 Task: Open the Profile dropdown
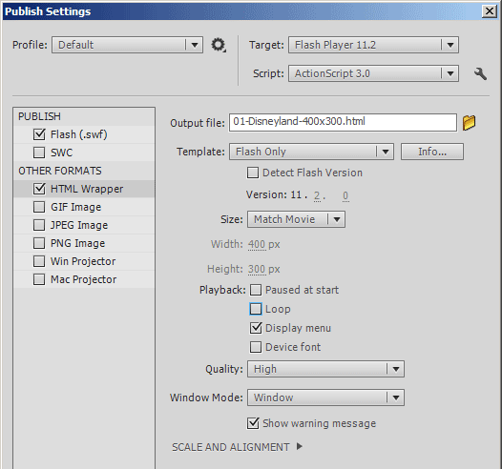point(127,45)
